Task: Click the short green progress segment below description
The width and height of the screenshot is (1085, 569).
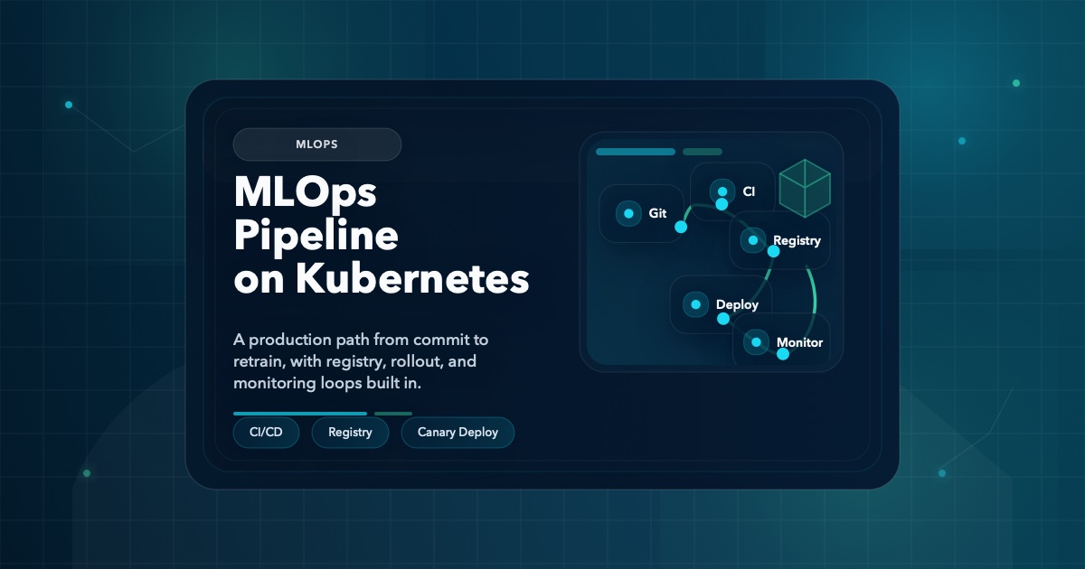Action: pos(393,413)
